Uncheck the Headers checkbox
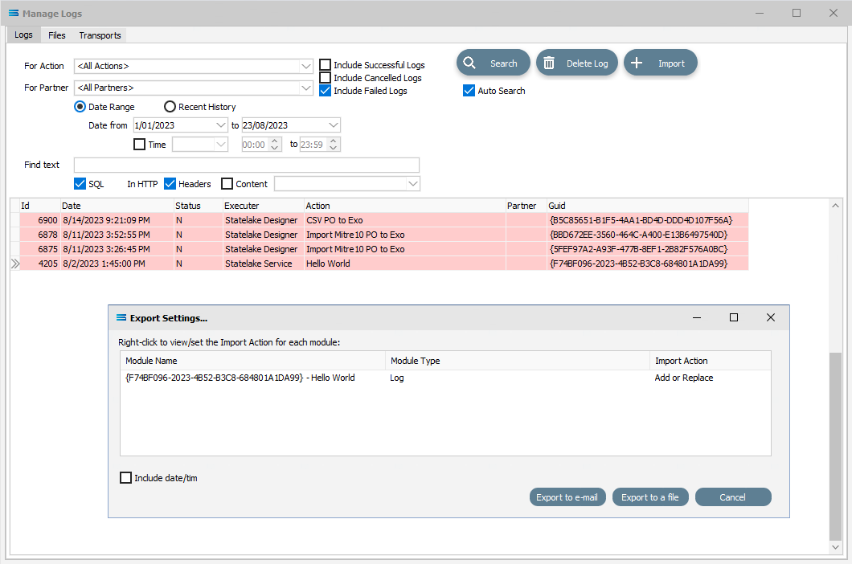852x564 pixels. point(170,184)
